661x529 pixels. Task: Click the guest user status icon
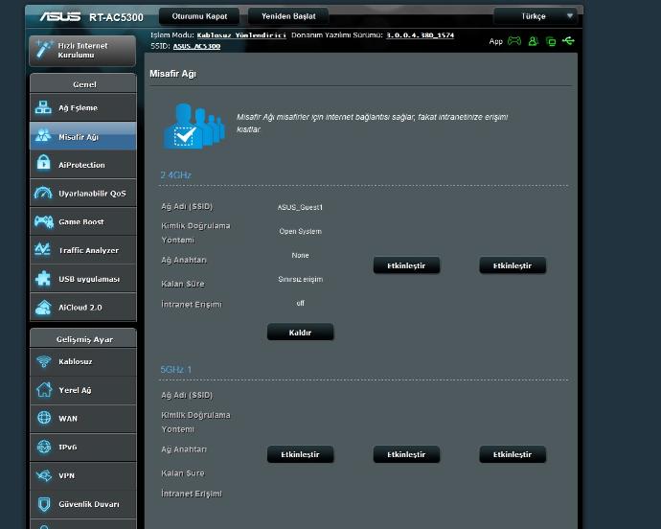pyautogui.click(x=533, y=41)
